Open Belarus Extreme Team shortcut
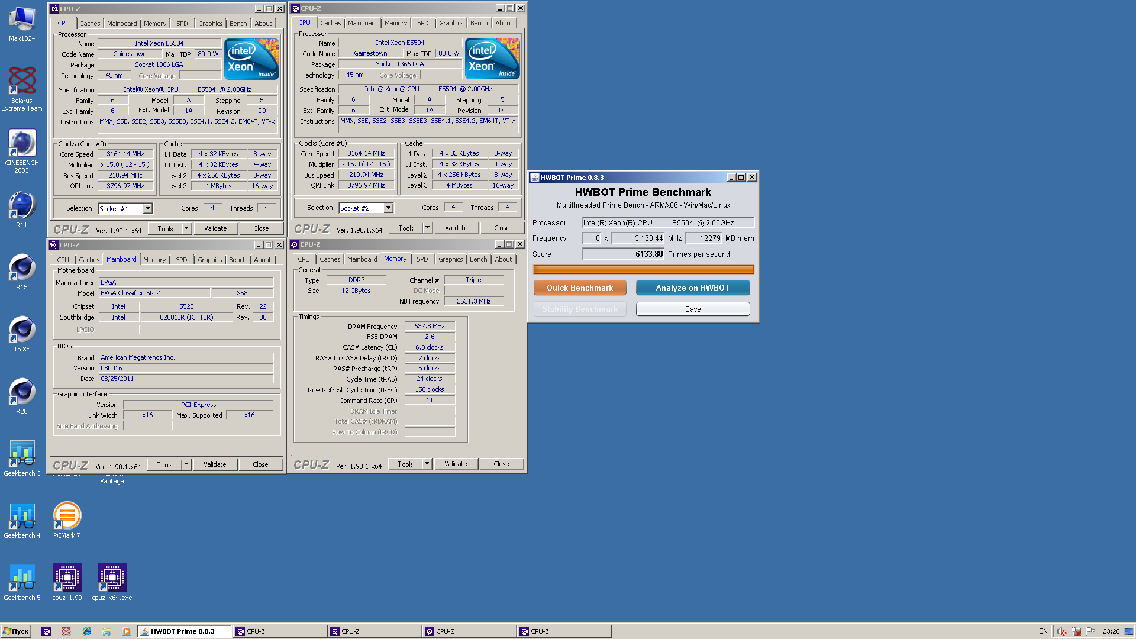This screenshot has width=1136, height=639. coord(22,89)
